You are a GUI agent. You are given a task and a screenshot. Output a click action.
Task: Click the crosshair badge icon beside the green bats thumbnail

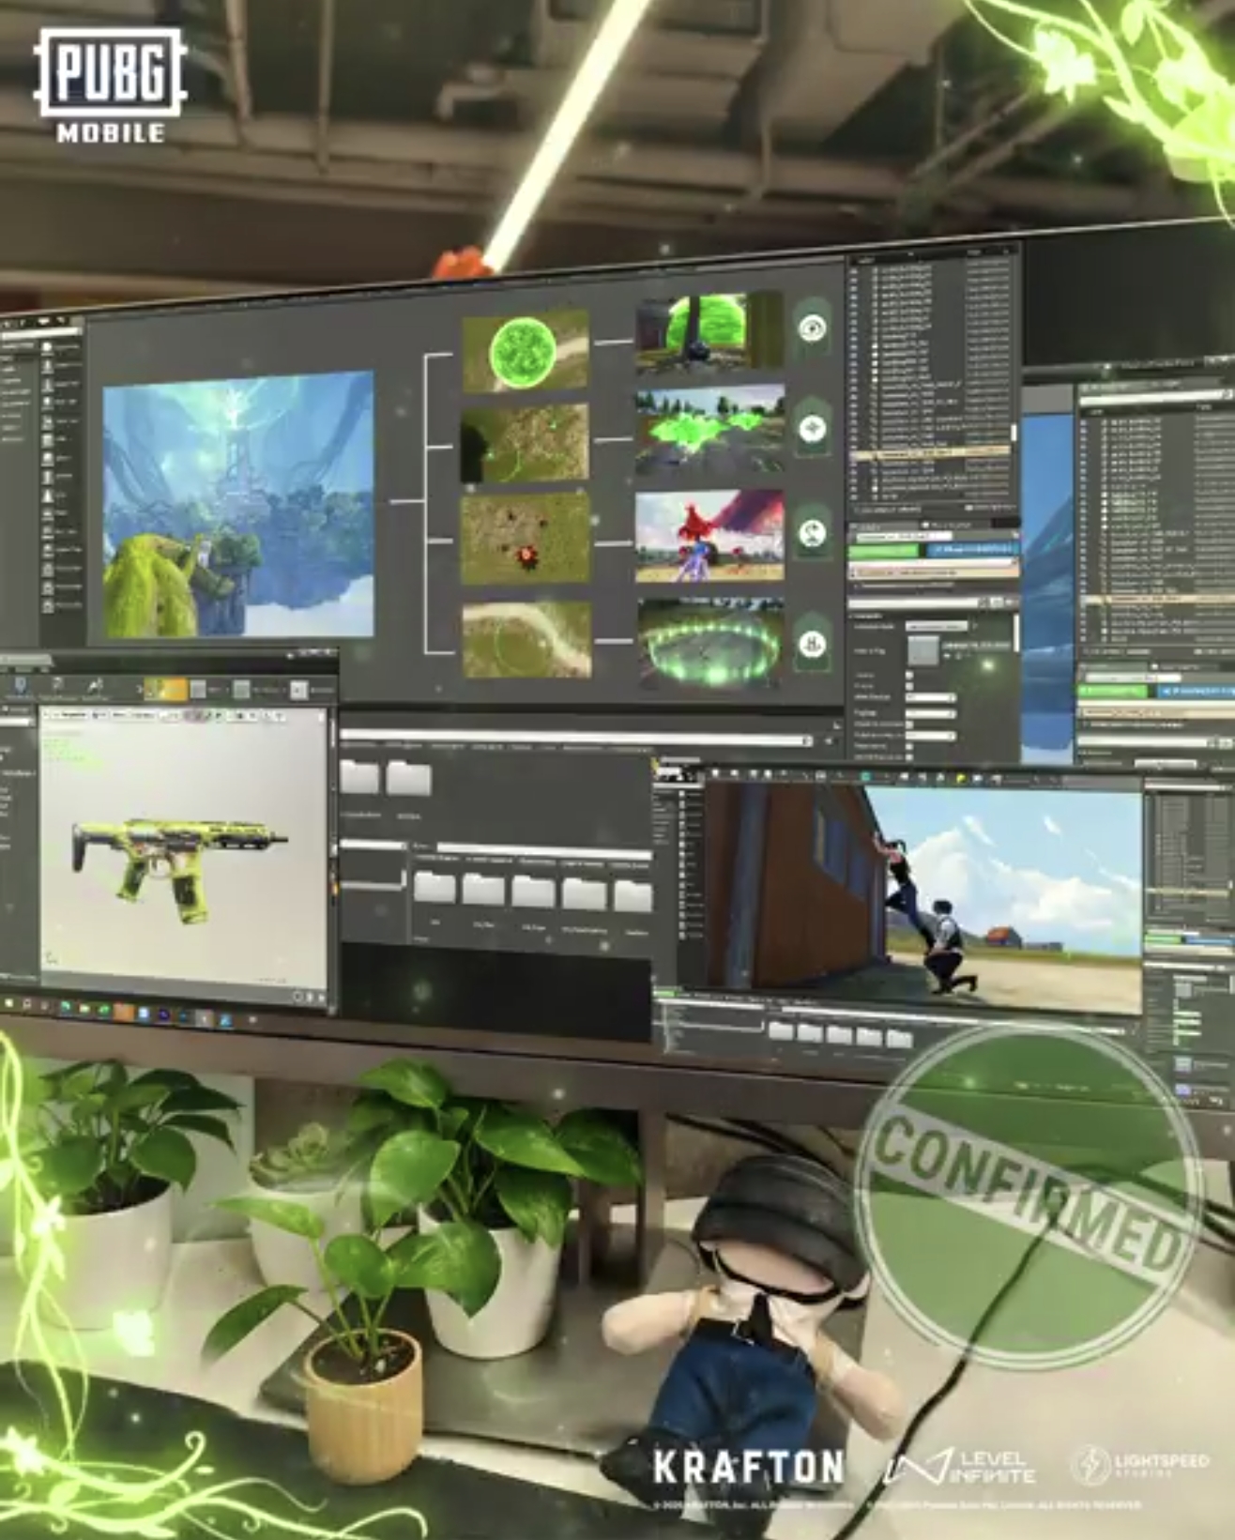(813, 429)
